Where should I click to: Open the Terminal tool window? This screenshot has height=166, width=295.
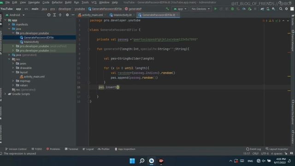pyautogui.click(x=71, y=149)
